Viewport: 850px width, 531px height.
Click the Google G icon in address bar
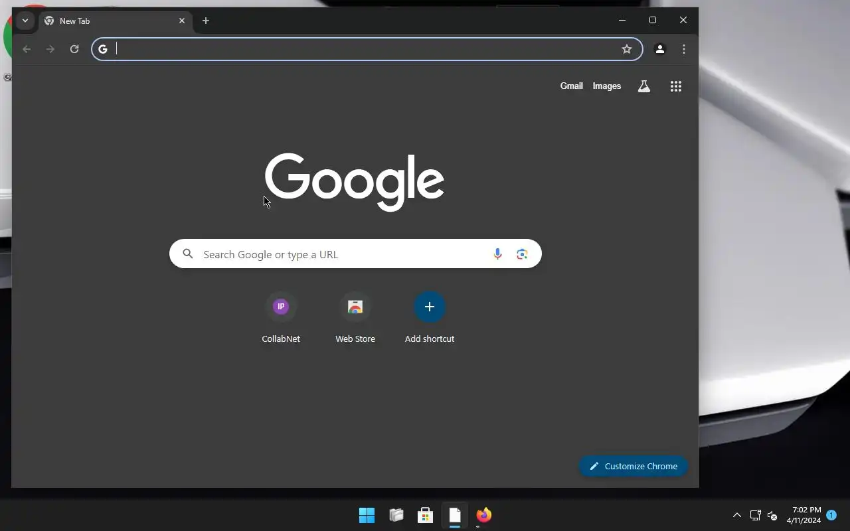103,49
